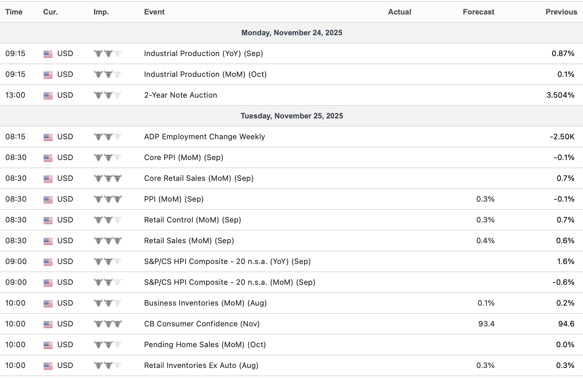Click the importance bulls for Core Retail Sales
The image size is (583, 378).
(108, 178)
